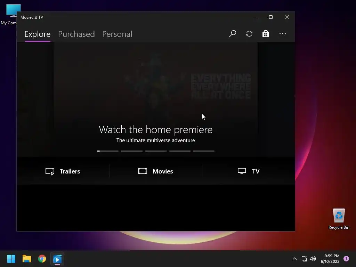
Task: Launch File Explorer from the taskbar
Action: pyautogui.click(x=26, y=259)
